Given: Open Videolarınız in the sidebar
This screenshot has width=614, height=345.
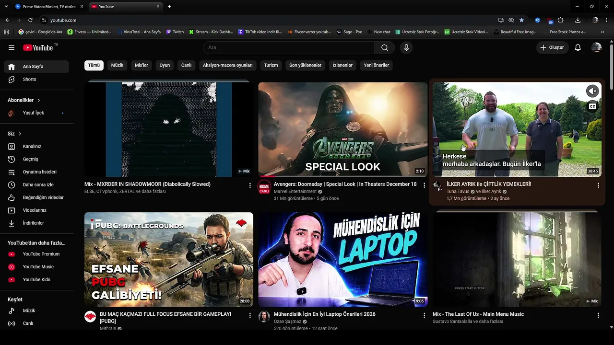Looking at the screenshot, I should pyautogui.click(x=36, y=210).
